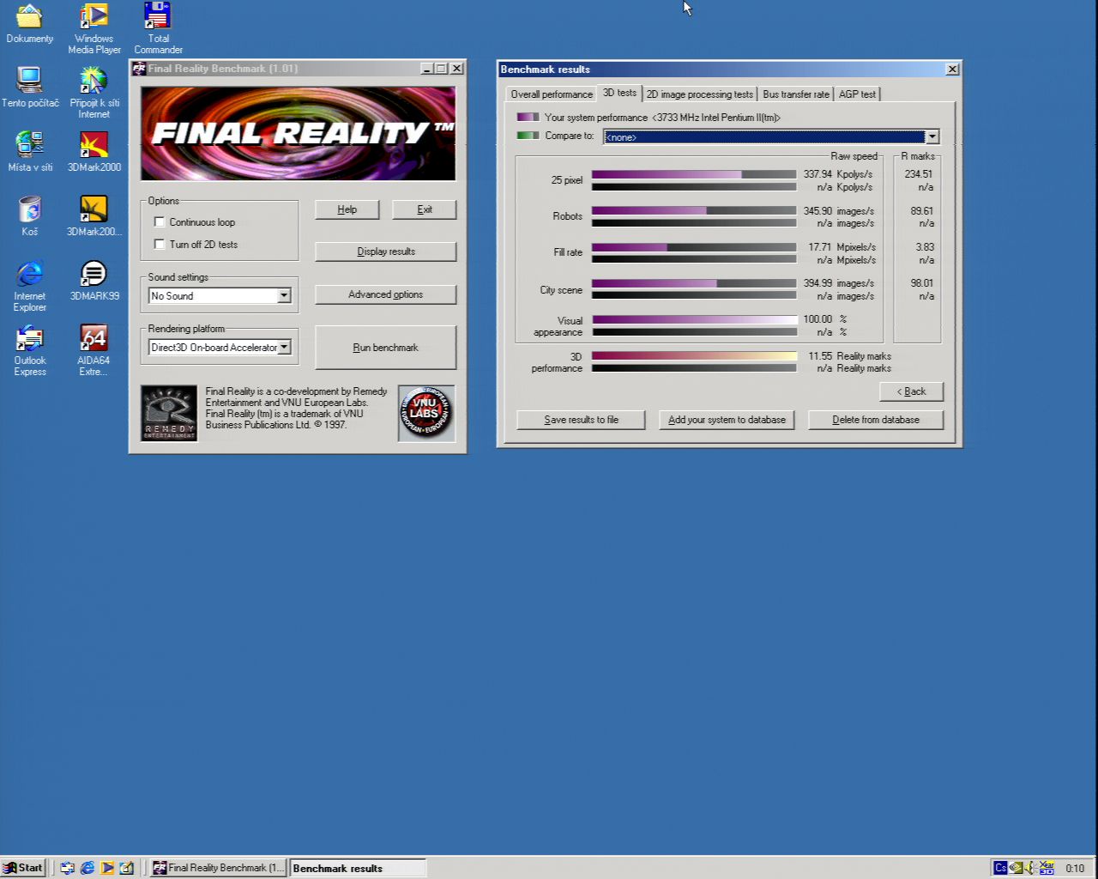Select the 3DMark200... desktop shortcut

point(94,216)
